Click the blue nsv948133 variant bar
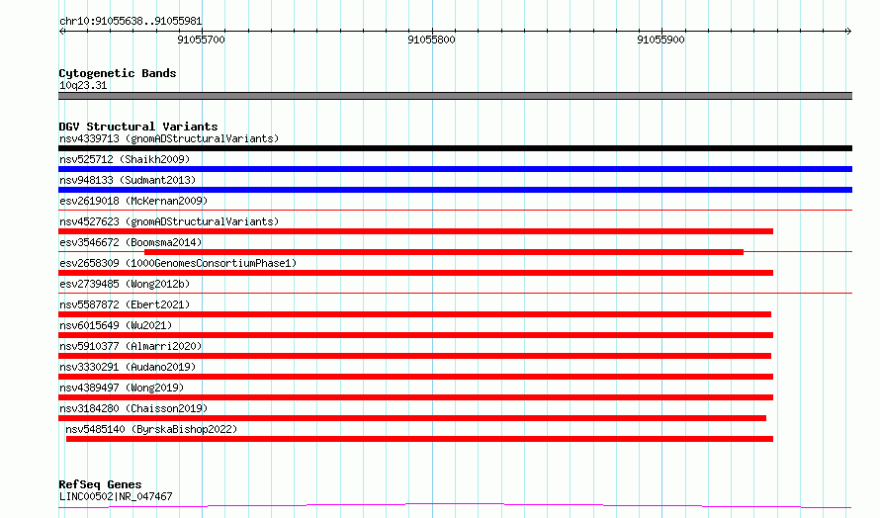This screenshot has height=518, width=880. coord(455,190)
